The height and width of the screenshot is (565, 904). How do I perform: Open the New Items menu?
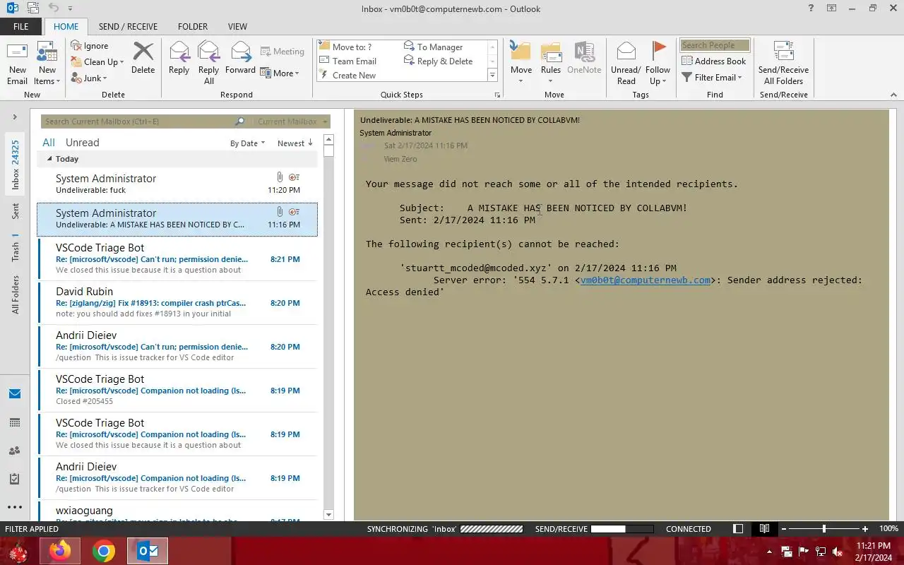click(47, 64)
